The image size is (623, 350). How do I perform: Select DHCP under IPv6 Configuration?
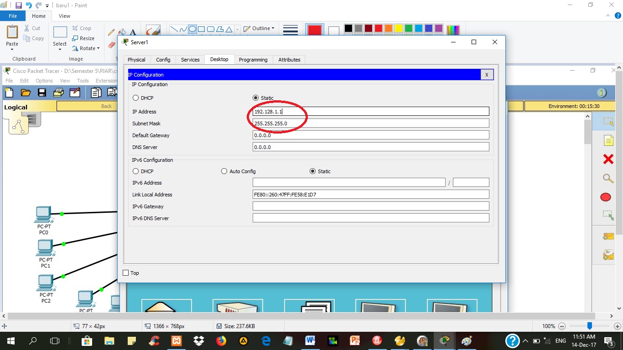tap(135, 171)
